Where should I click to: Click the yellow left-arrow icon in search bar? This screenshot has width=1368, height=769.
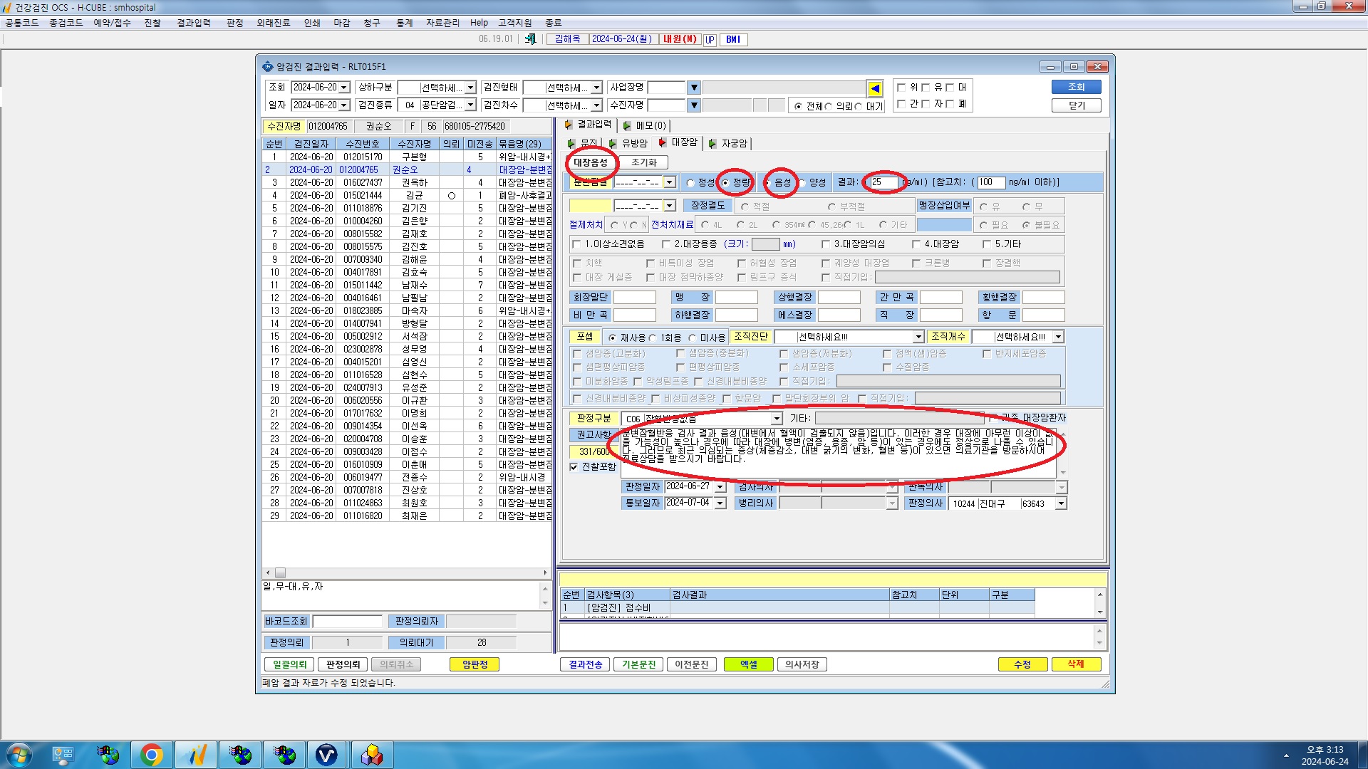click(875, 88)
